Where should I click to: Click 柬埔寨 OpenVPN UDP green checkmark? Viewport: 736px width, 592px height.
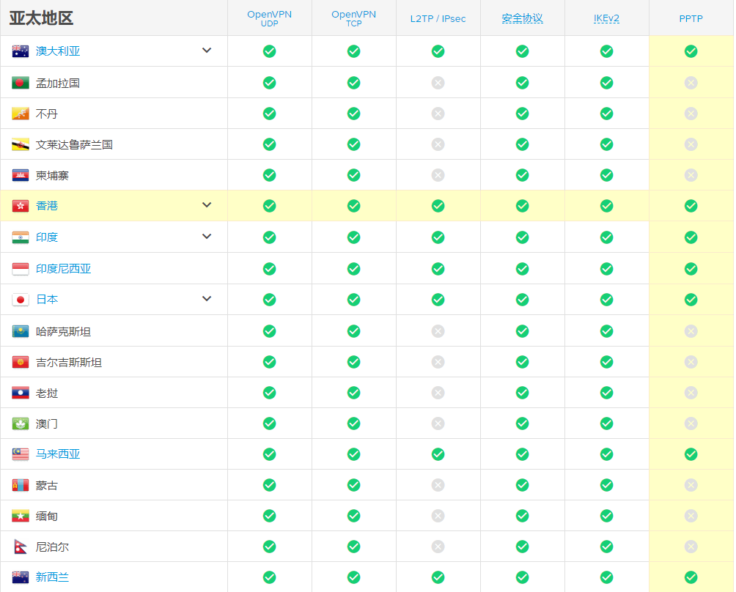(x=270, y=175)
